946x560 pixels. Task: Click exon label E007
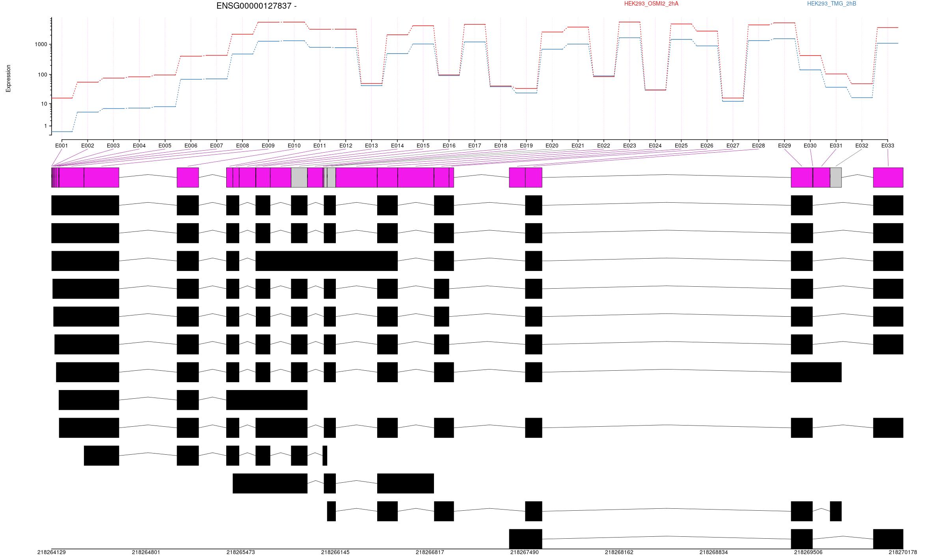pyautogui.click(x=216, y=146)
